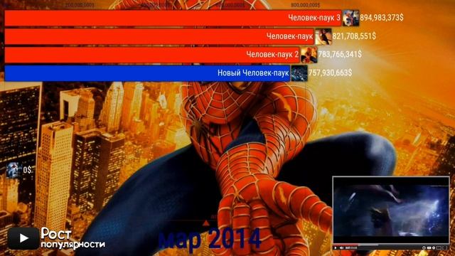
Task: Open inset video settings gear icon
Action: [x=434, y=248]
